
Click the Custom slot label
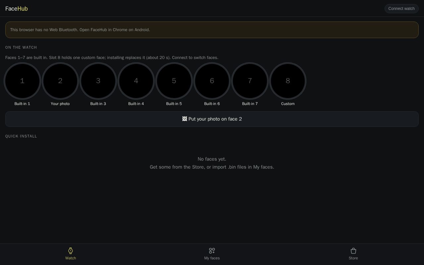click(288, 104)
